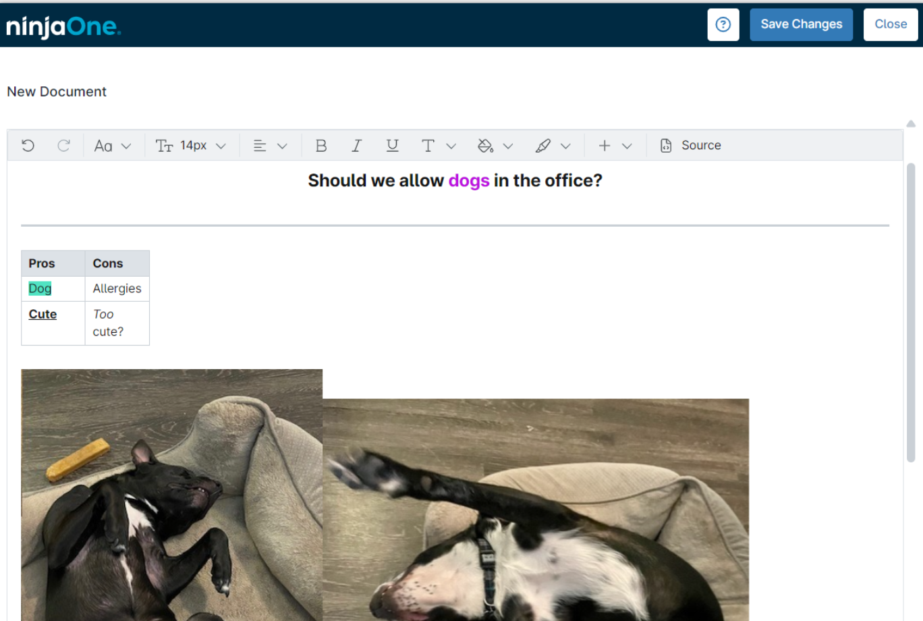Switch to the Source view

(x=690, y=145)
